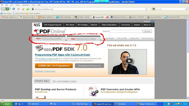Click the BCL logo on the site header
Viewport: 189px width, 106px height.
pyautogui.click(x=37, y=25)
